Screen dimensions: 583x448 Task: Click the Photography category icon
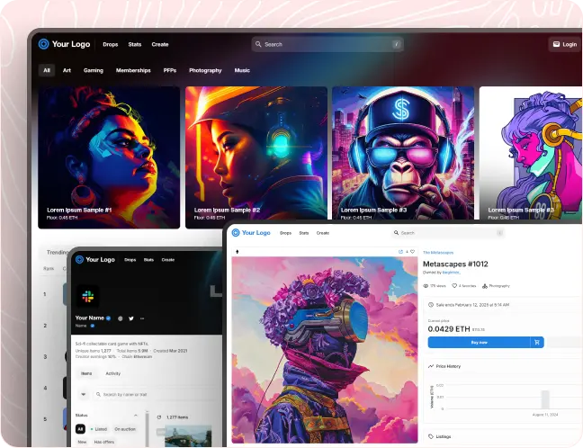(484, 286)
